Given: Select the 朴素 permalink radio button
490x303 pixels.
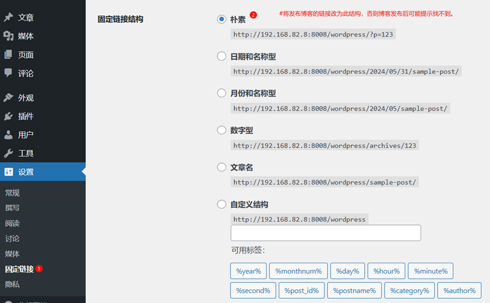Looking at the screenshot, I should 222,19.
